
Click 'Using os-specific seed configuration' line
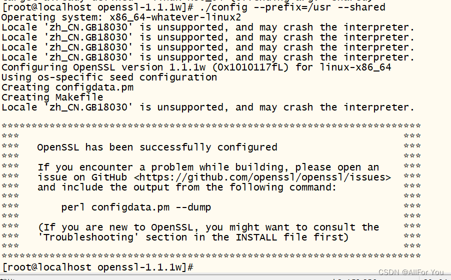click(x=109, y=77)
